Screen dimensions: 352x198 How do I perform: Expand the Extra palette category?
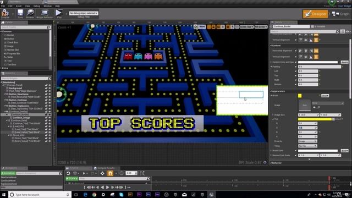(x=1, y=68)
